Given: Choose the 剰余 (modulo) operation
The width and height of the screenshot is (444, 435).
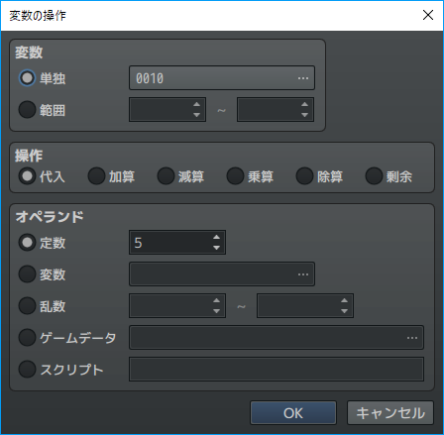Looking at the screenshot, I should coord(374,176).
